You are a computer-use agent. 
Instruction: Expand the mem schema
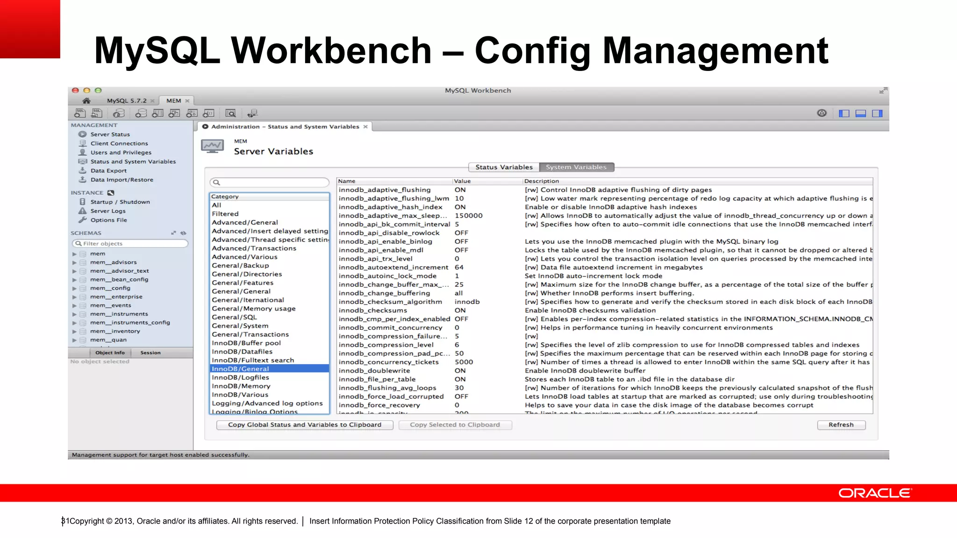tap(74, 254)
